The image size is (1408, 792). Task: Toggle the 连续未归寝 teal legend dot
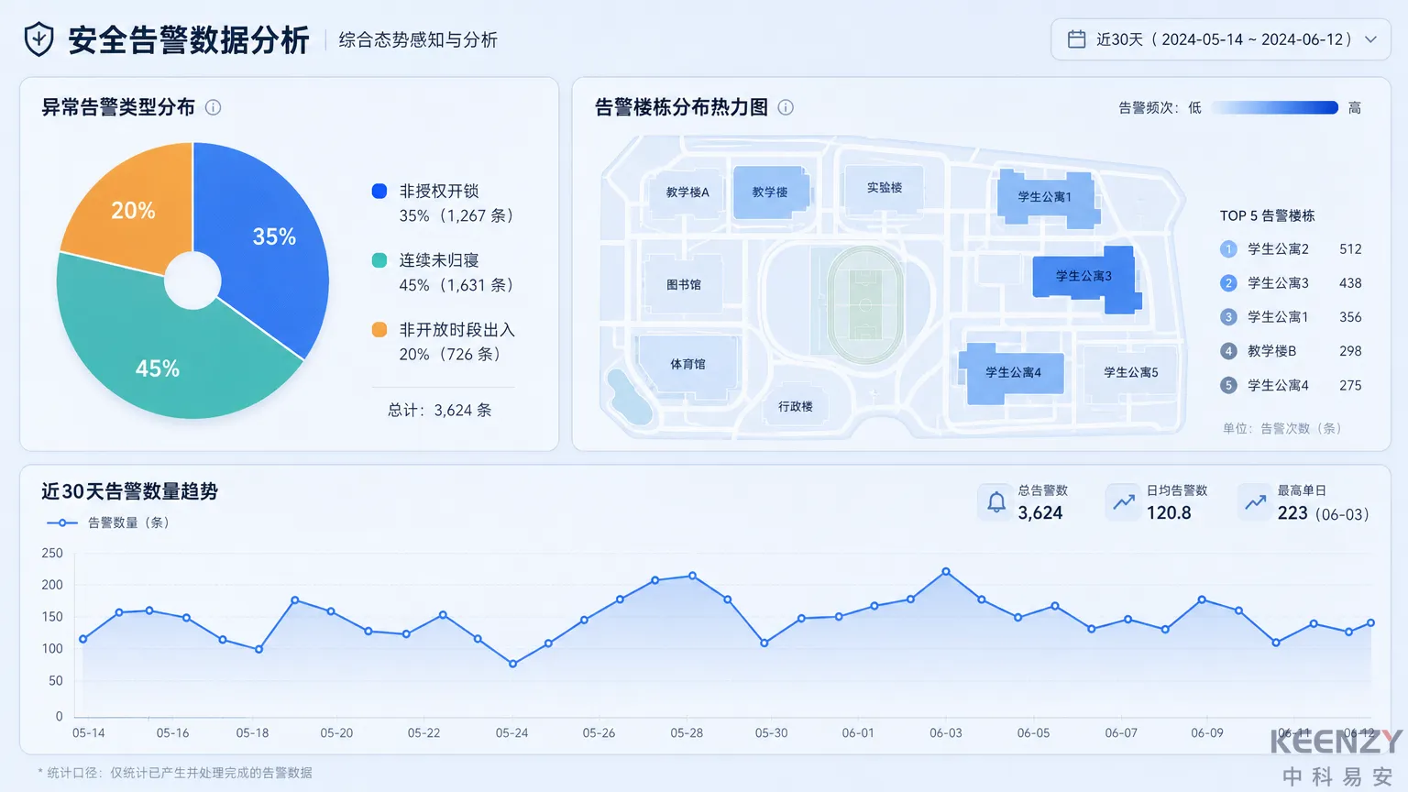pyautogui.click(x=379, y=260)
